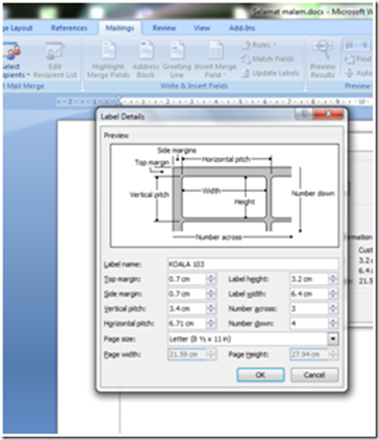Go to the first record in preview
The height and width of the screenshot is (440, 379).
[x=349, y=45]
